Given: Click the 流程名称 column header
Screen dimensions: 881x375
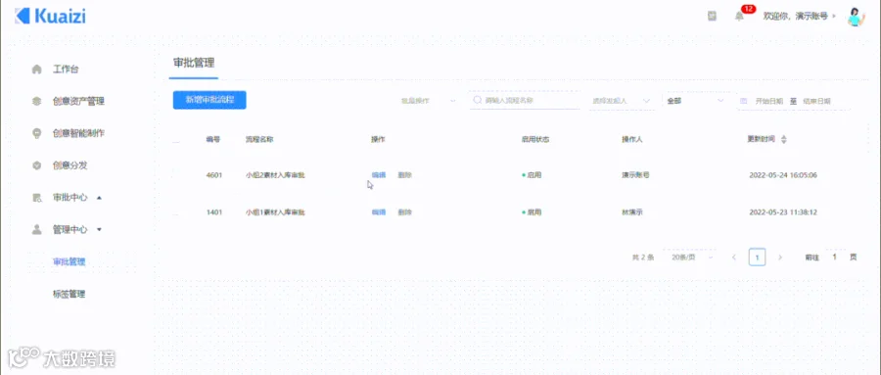Looking at the screenshot, I should pyautogui.click(x=259, y=139).
